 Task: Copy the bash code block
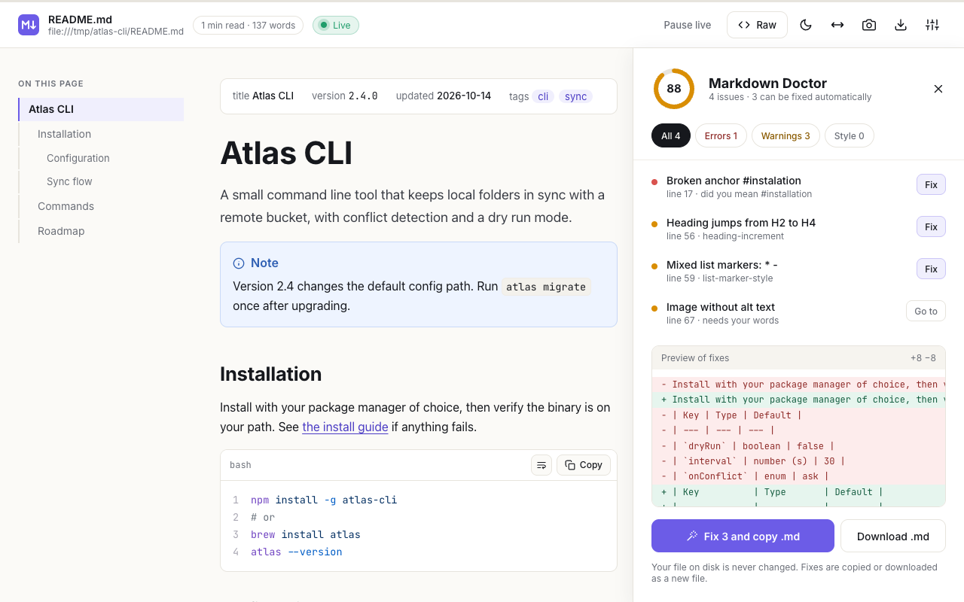(x=584, y=465)
